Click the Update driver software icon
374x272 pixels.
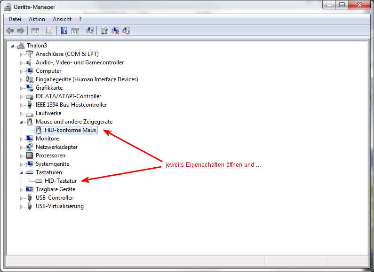coord(104,31)
